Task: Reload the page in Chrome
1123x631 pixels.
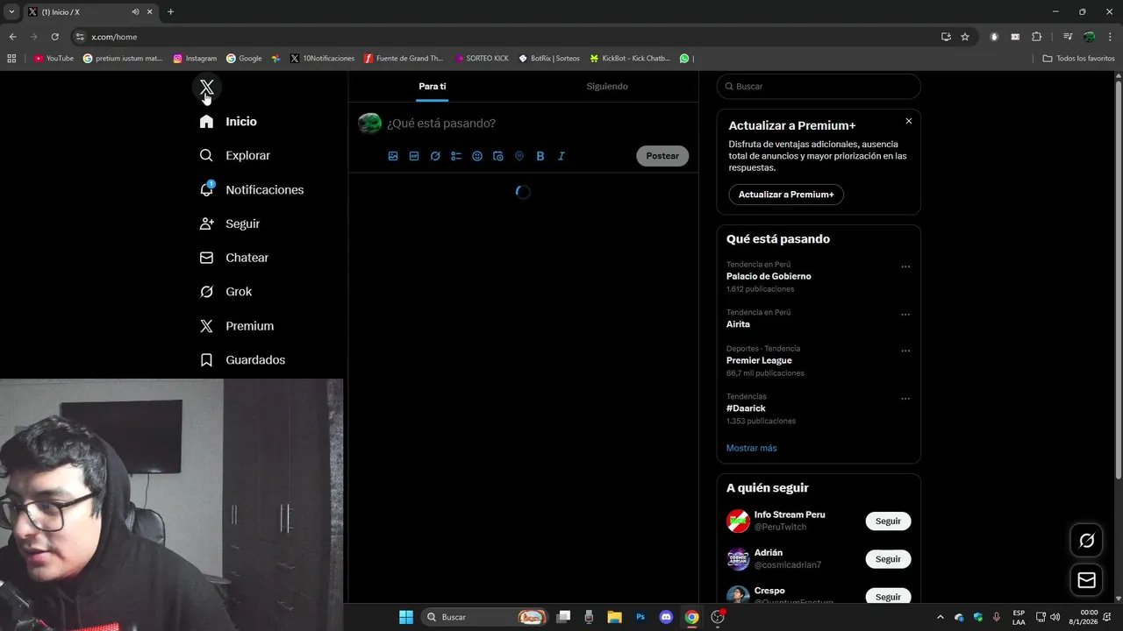Action: pos(54,37)
